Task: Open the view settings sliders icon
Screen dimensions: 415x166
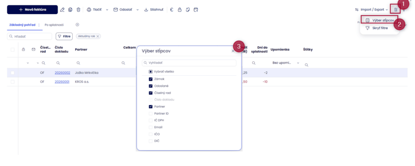Action: 395,9
